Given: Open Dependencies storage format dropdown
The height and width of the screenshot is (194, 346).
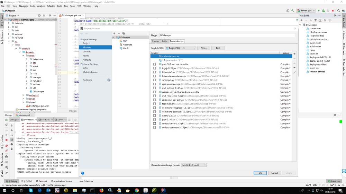Looking at the screenshot, I should (x=193, y=165).
